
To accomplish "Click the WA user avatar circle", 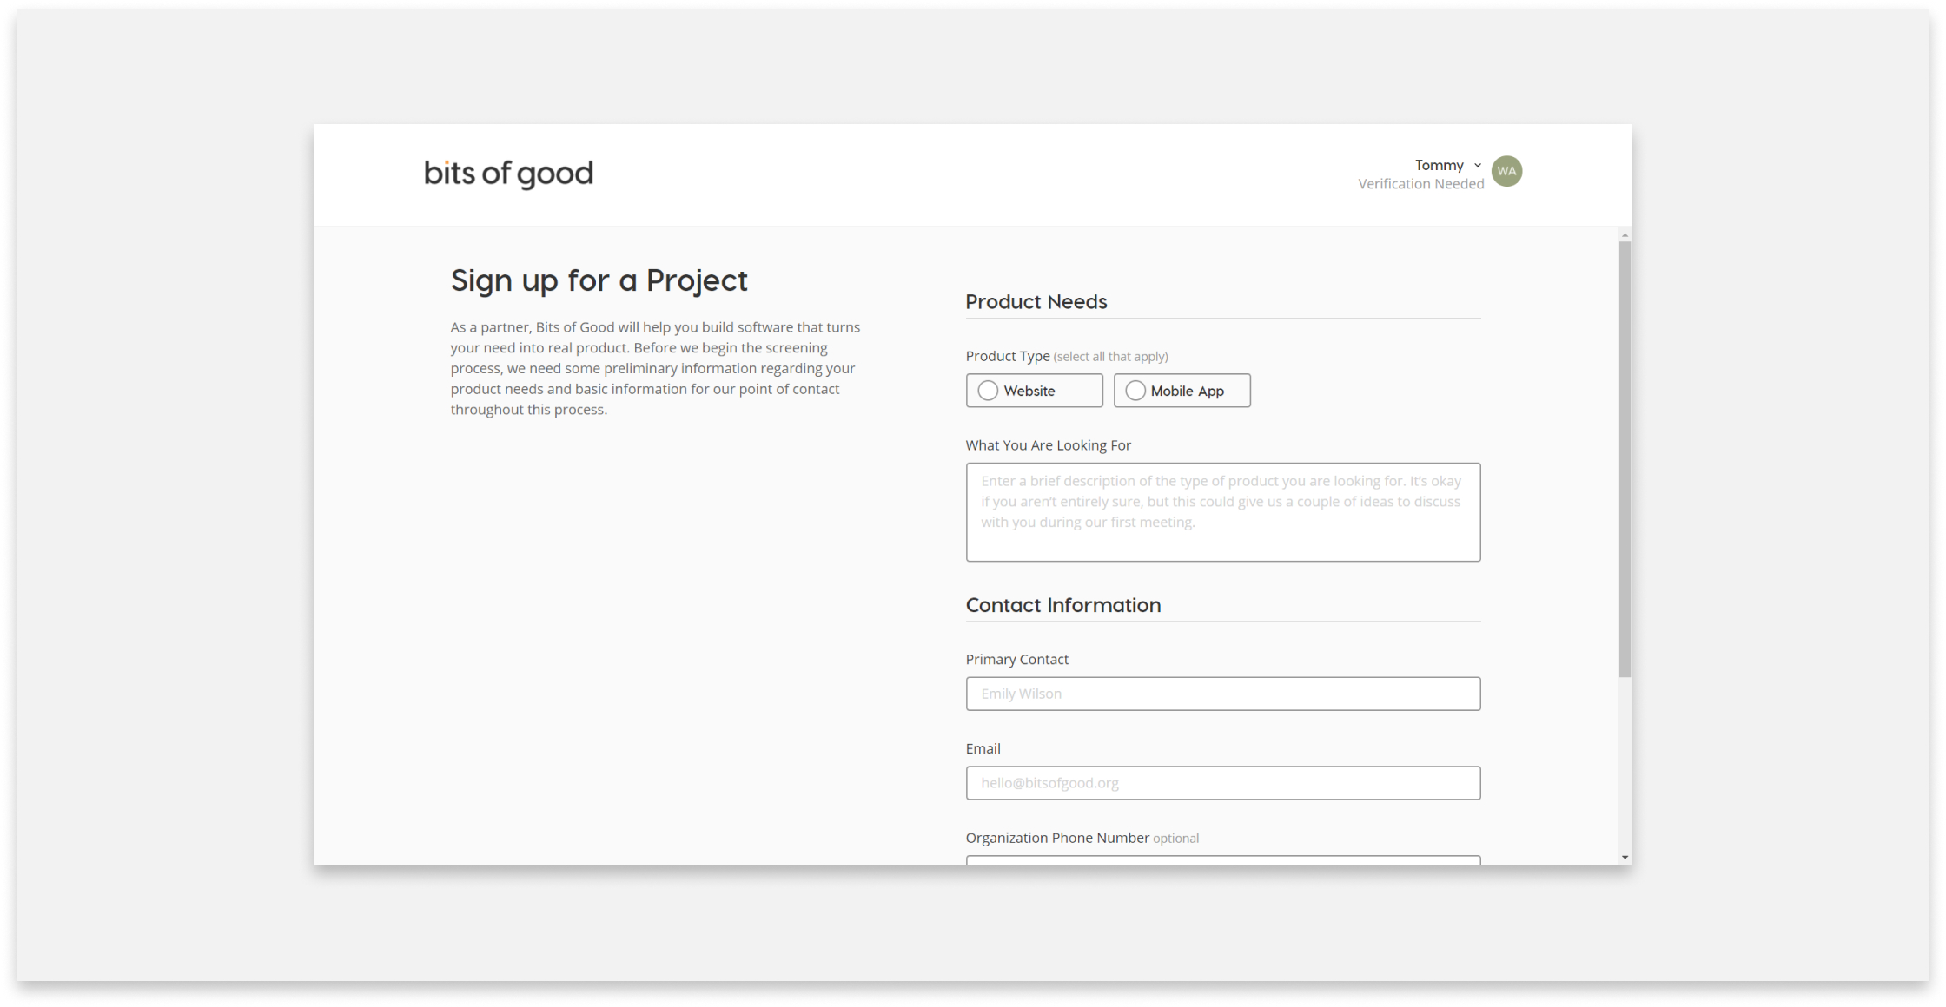I will click(1506, 171).
